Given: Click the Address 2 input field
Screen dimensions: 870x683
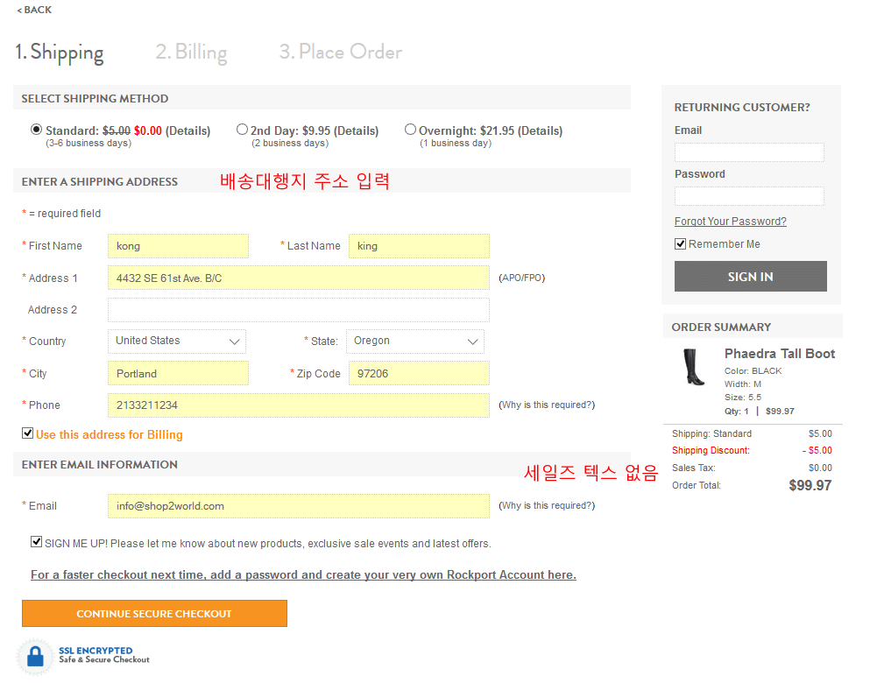Looking at the screenshot, I should coord(298,310).
